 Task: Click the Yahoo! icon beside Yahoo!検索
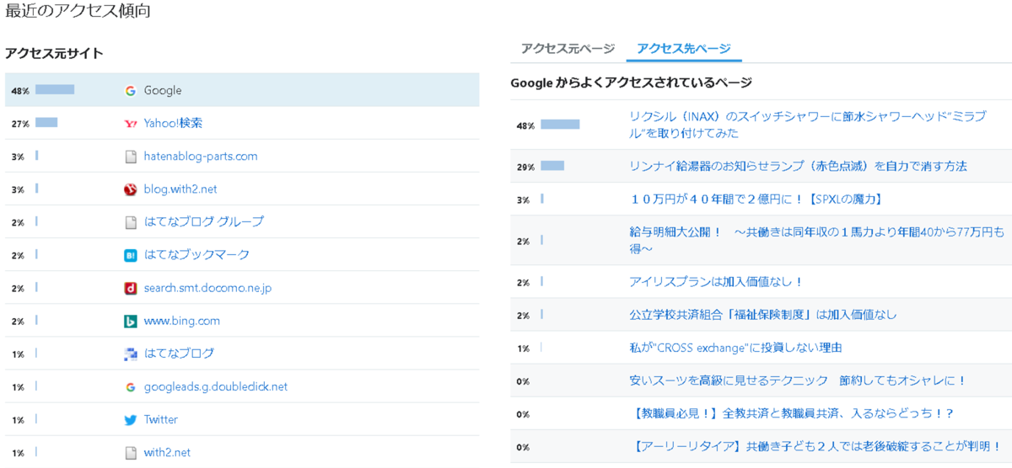(x=130, y=123)
